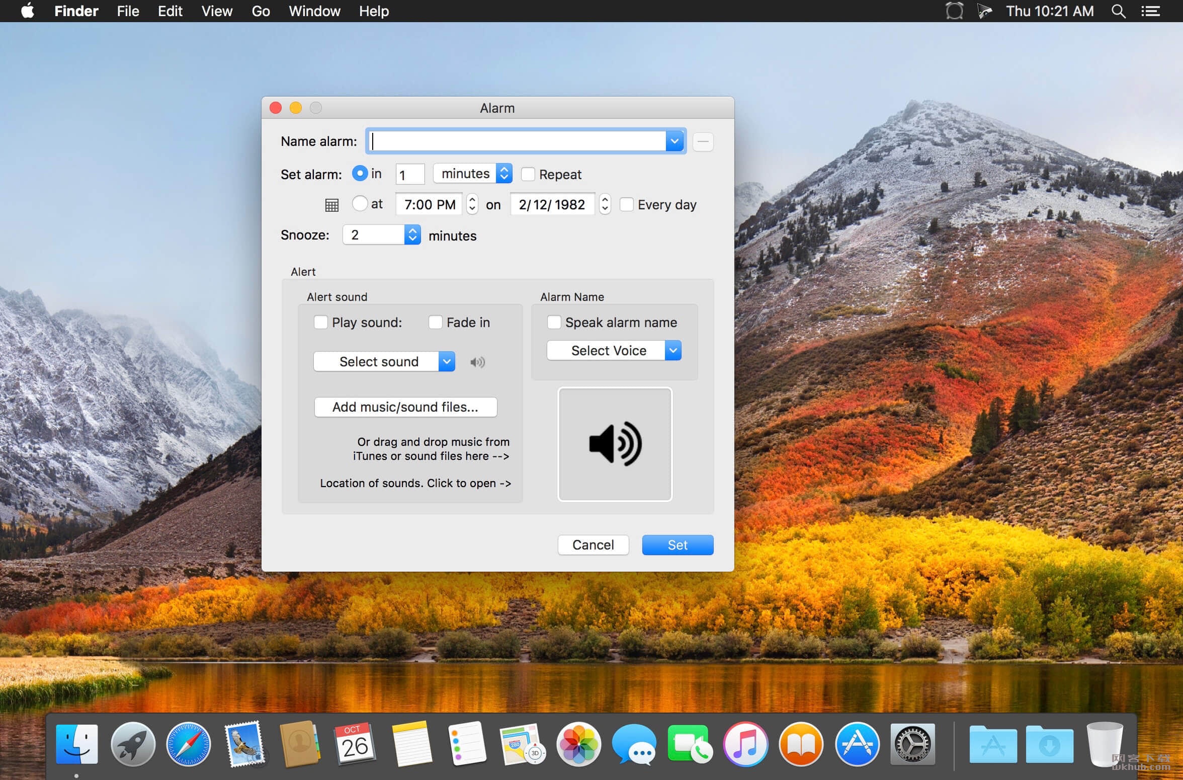Open Downloads folder in Dock
This screenshot has width=1183, height=780.
[x=1049, y=744]
